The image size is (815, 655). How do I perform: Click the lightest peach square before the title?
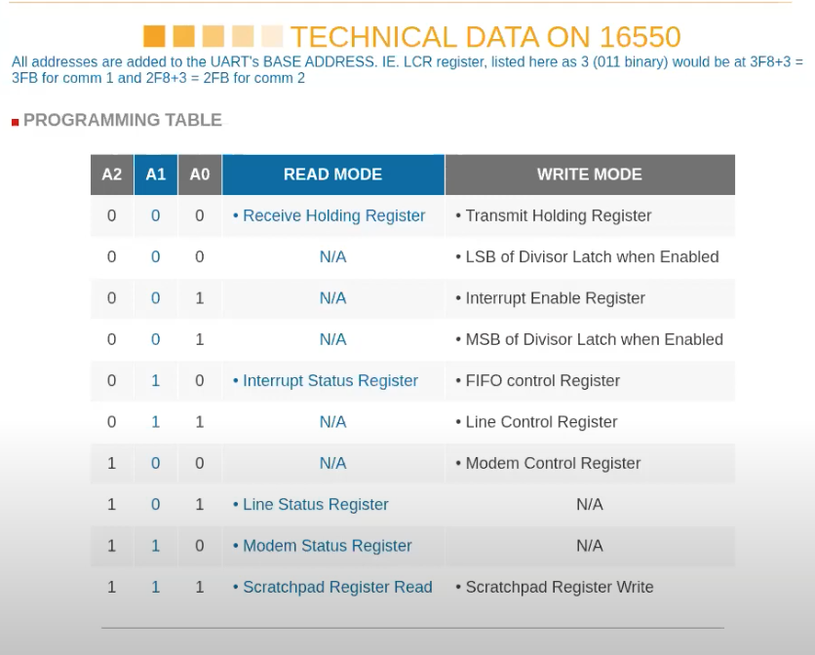coord(272,37)
